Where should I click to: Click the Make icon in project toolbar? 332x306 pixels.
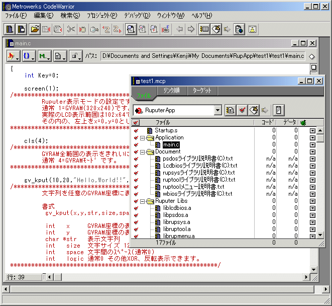point(254,110)
